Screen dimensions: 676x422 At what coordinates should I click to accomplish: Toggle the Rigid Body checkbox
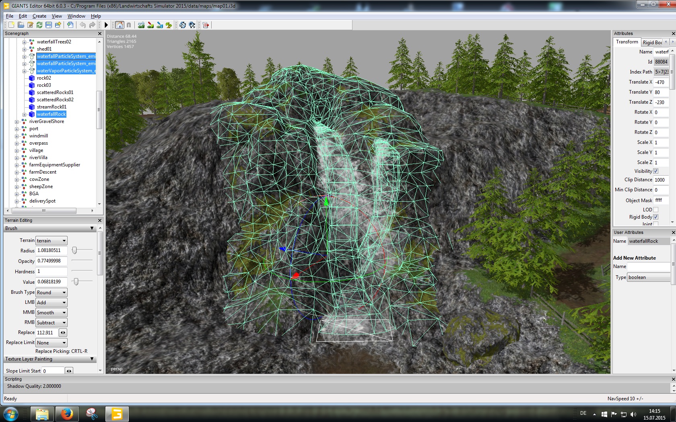656,217
